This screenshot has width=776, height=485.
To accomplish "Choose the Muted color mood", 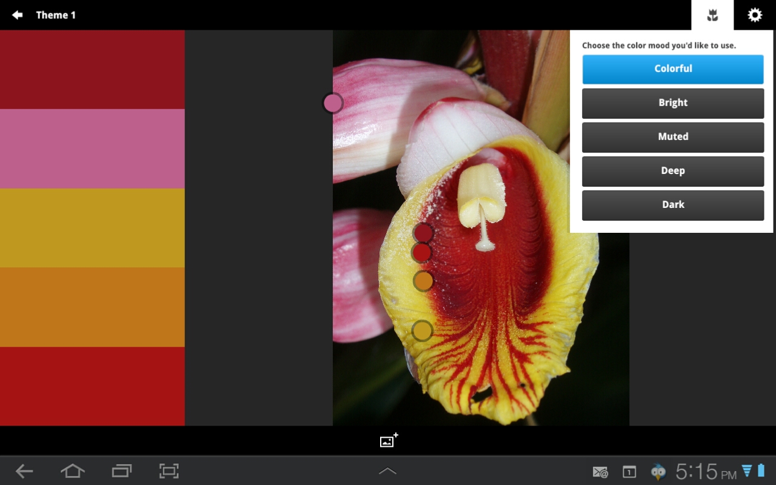I will coord(673,137).
